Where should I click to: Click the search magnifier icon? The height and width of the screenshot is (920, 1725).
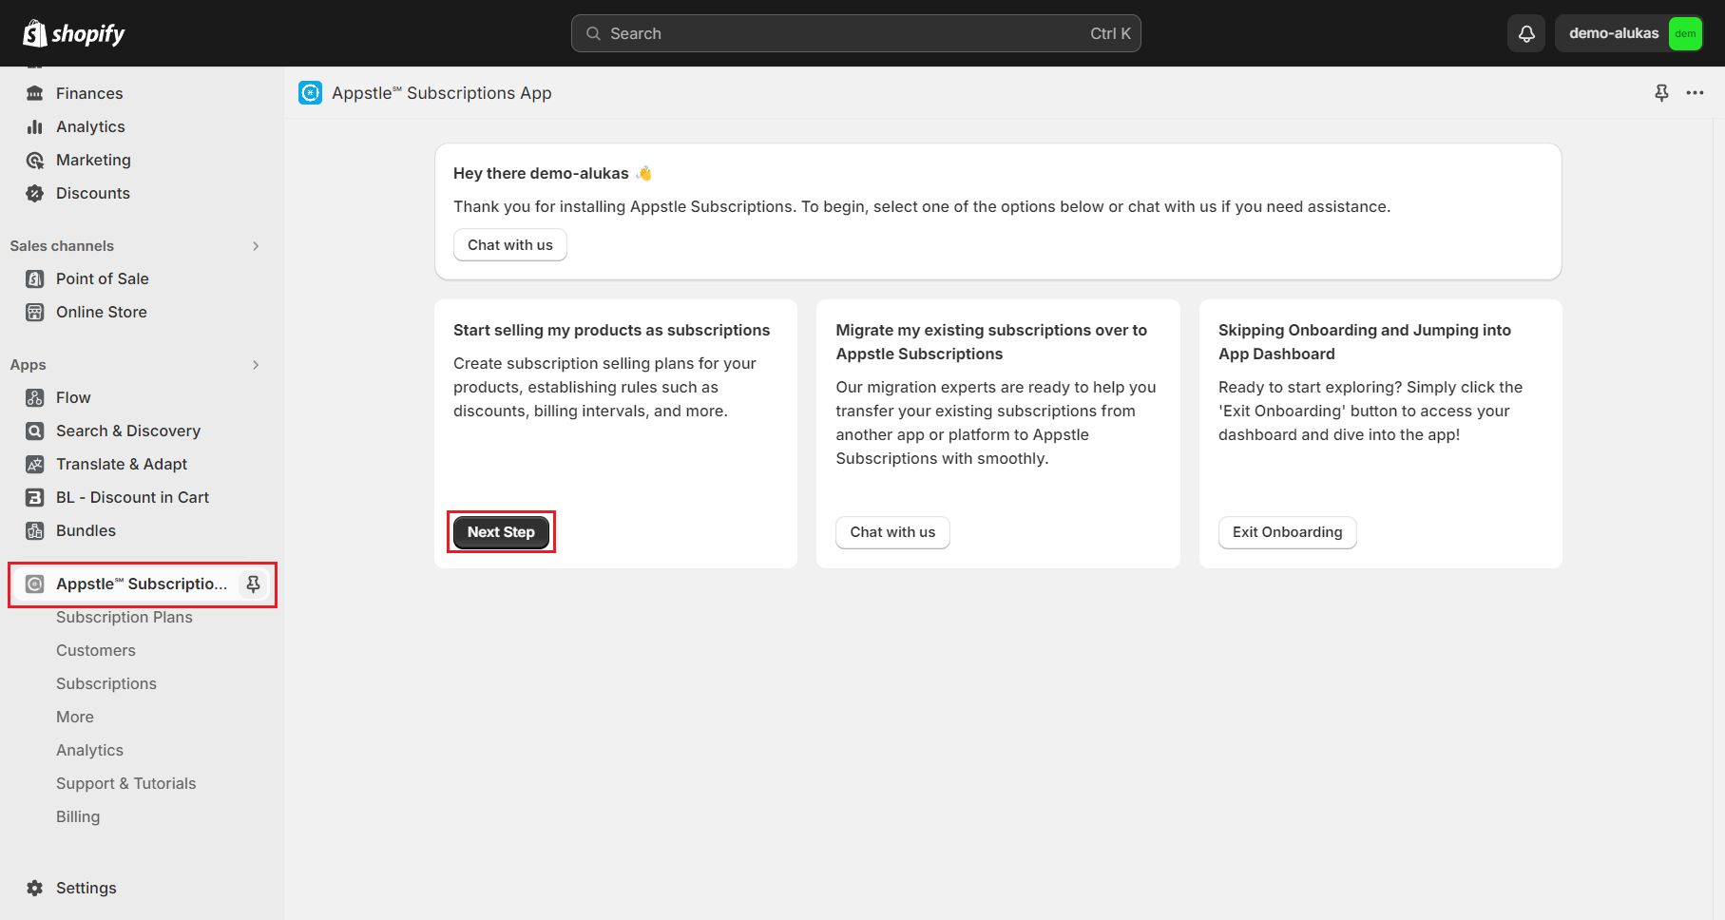pyautogui.click(x=593, y=33)
